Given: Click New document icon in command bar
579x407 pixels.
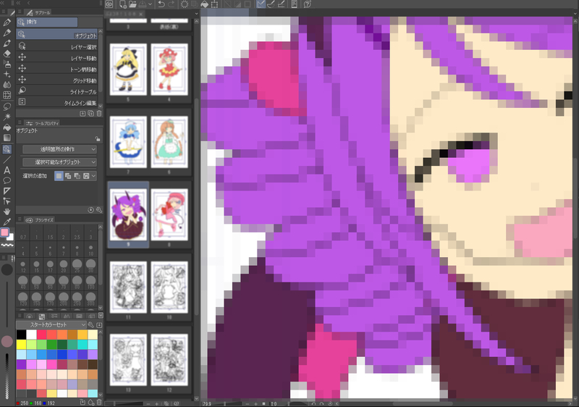Looking at the screenshot, I should (x=122, y=4).
